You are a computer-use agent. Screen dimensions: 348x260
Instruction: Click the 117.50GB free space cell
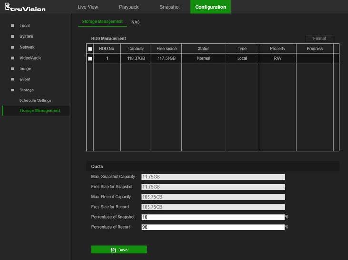coord(167,58)
